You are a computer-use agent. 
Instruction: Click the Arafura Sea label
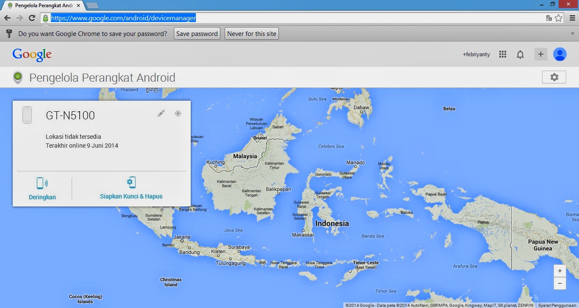click(465, 266)
